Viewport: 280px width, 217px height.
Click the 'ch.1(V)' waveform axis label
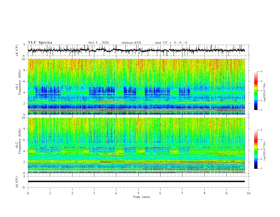17,50
